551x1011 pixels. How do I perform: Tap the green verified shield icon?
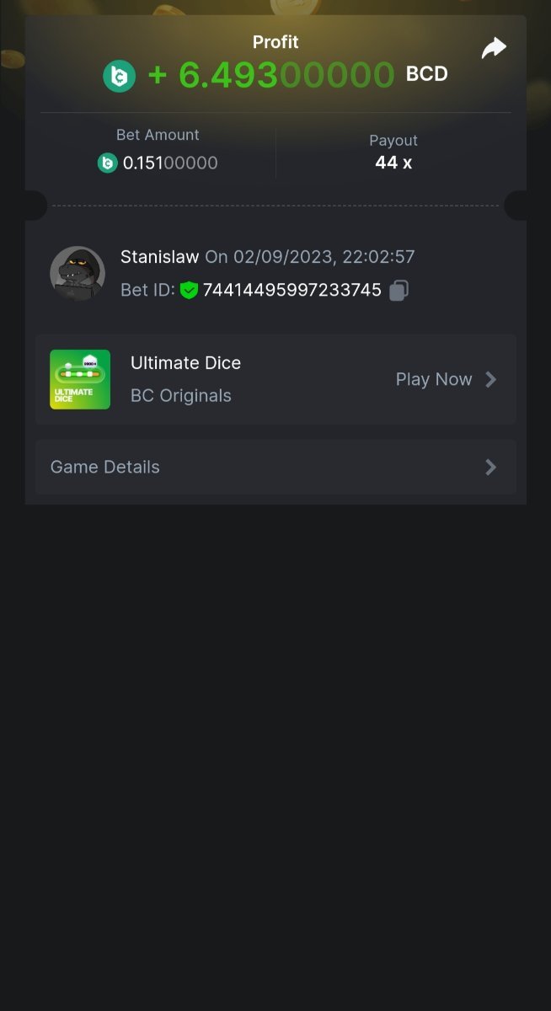tap(189, 291)
